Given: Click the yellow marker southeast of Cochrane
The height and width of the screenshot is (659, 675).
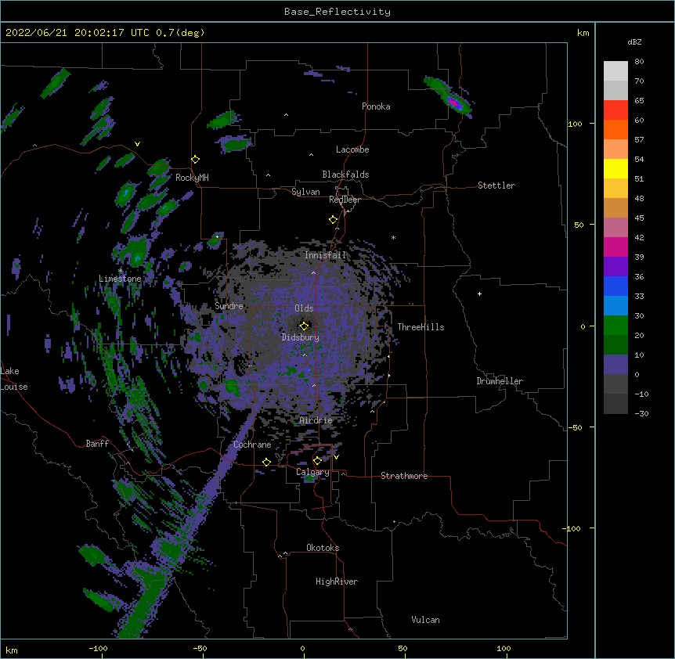Looking at the screenshot, I should point(266,462).
